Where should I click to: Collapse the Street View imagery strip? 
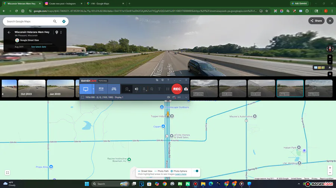(x=330, y=68)
